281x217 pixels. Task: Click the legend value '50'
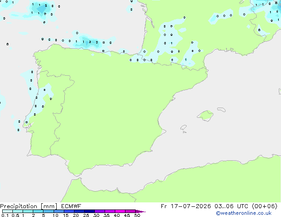(137, 215)
